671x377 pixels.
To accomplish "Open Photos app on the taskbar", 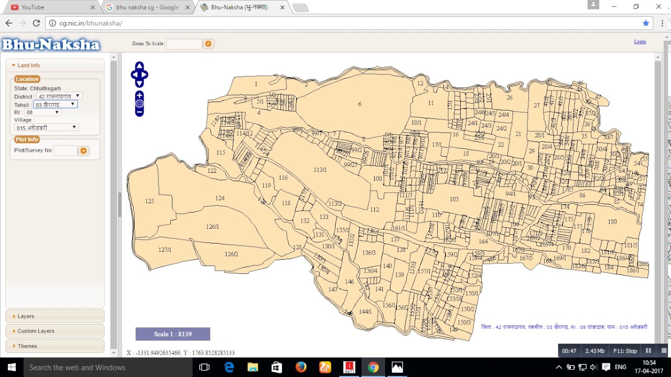I will 397,368.
